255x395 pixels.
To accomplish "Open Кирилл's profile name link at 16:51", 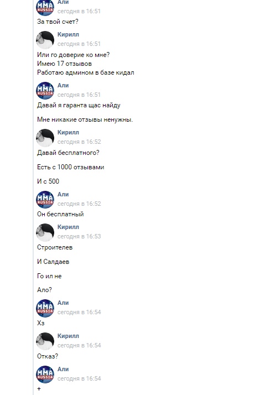I will [x=68, y=34].
